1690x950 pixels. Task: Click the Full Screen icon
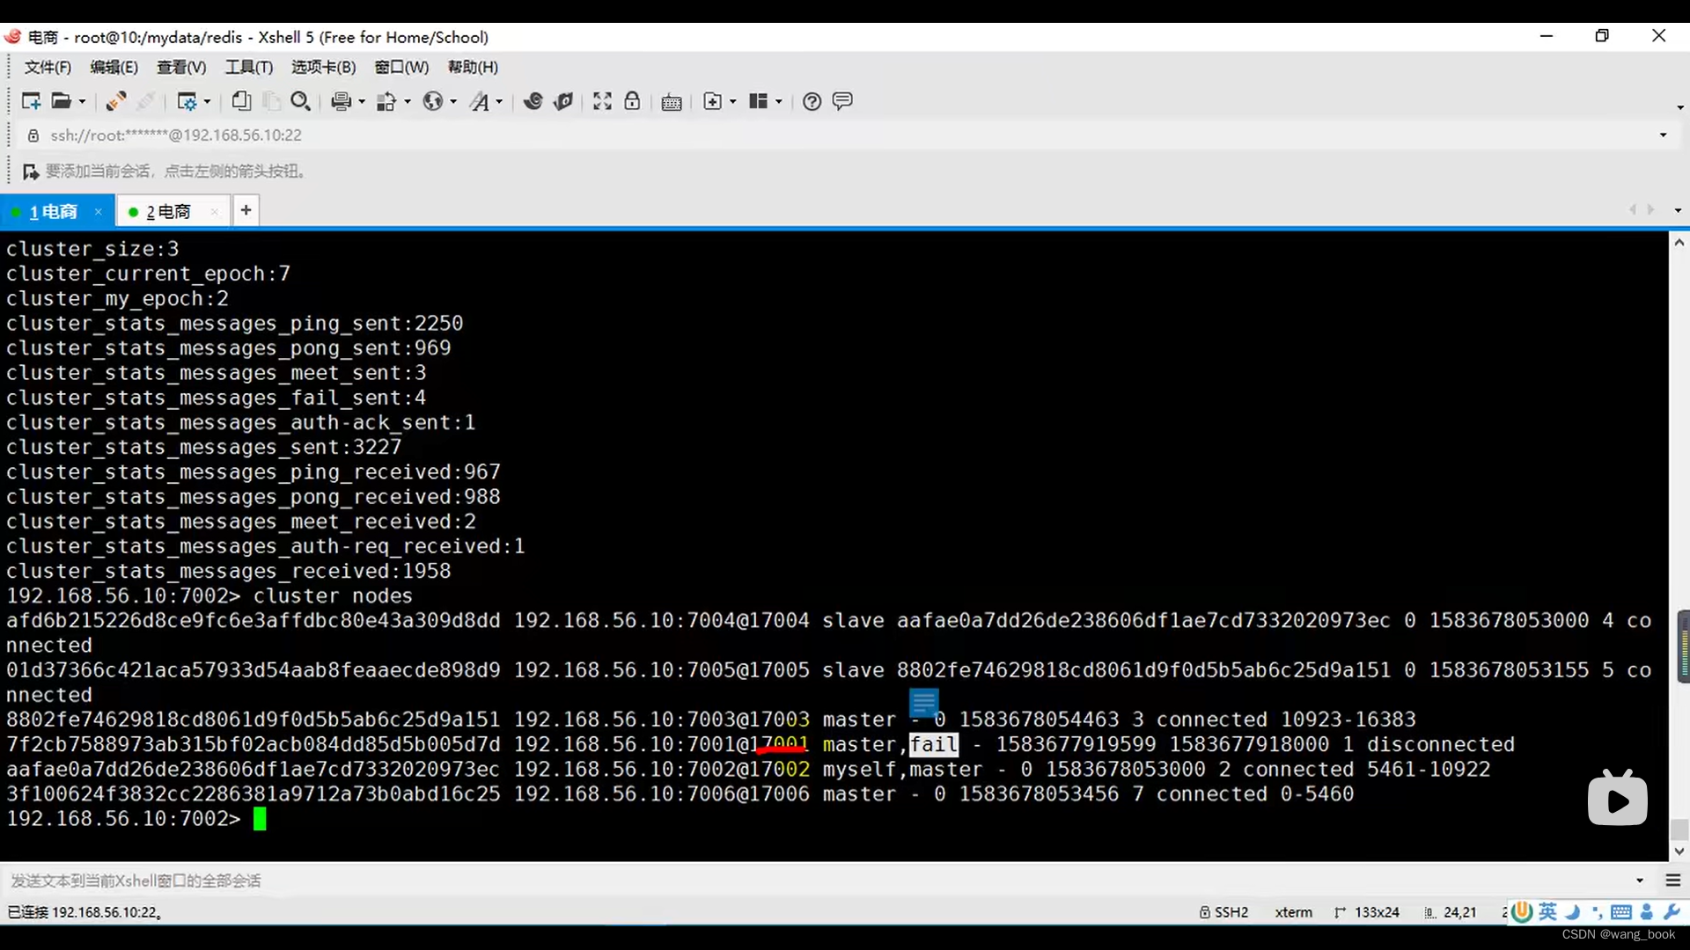pos(602,101)
